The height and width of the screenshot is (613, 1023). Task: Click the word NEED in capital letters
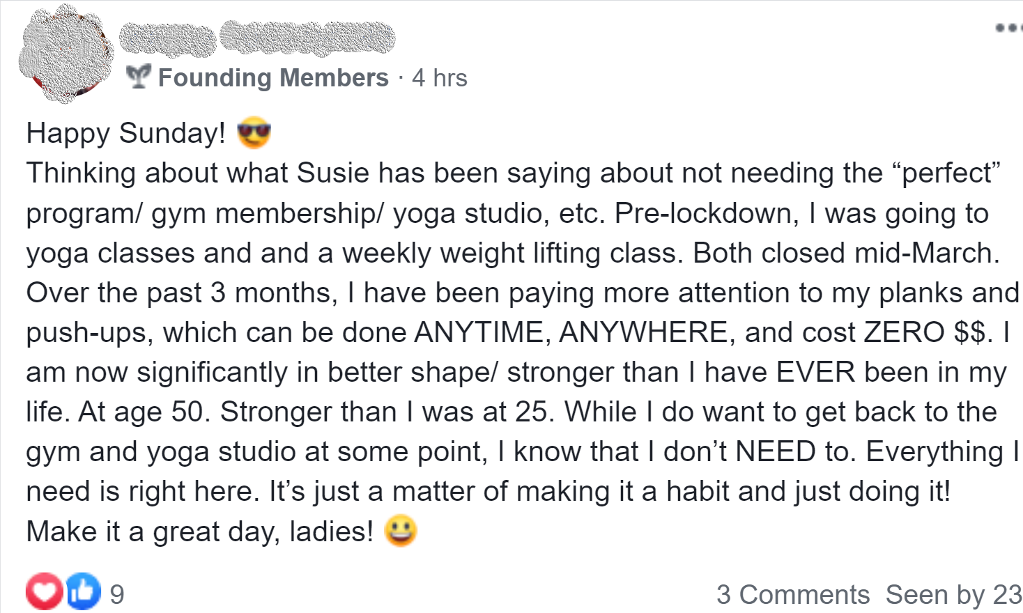[x=776, y=451]
